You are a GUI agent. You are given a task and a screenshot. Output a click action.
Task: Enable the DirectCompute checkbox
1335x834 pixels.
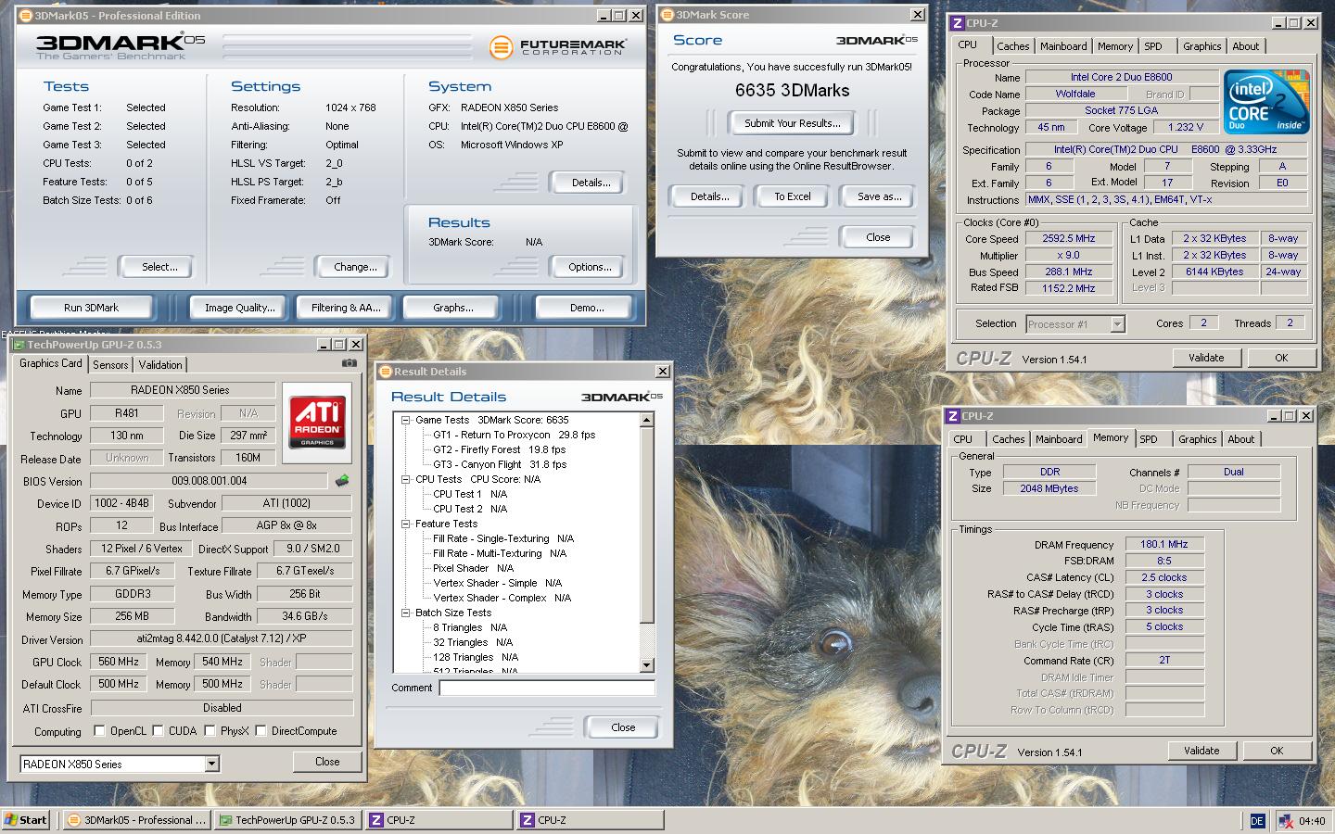(261, 730)
